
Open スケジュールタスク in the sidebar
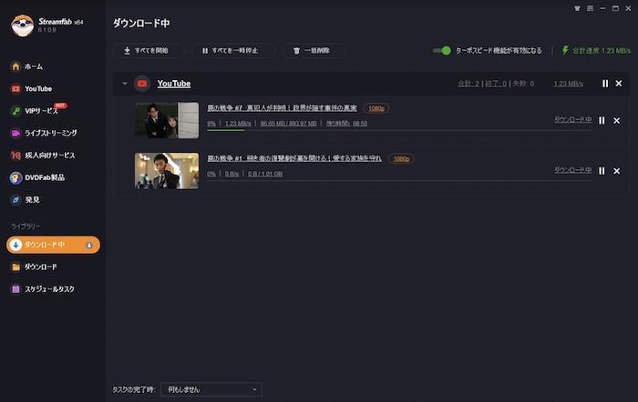pos(49,289)
